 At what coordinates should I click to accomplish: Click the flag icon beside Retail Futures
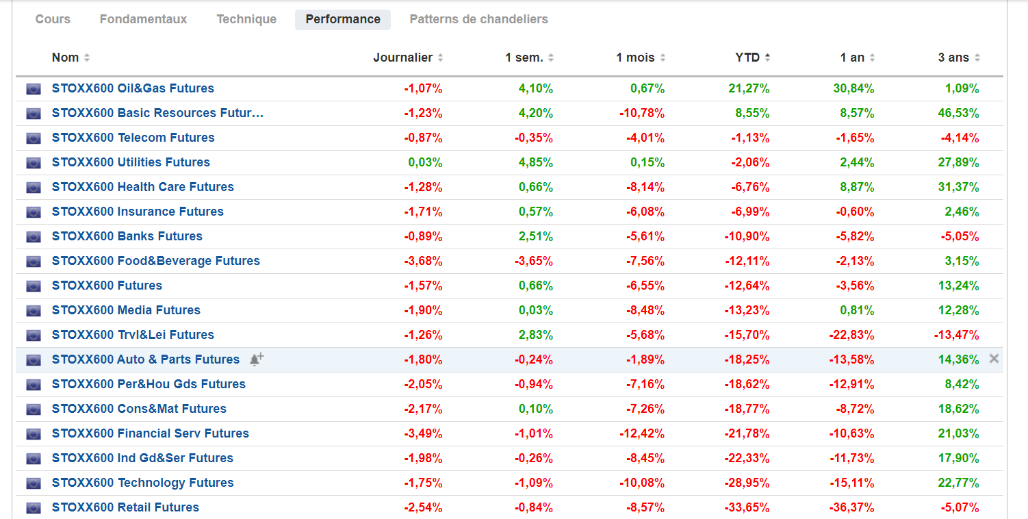(33, 507)
